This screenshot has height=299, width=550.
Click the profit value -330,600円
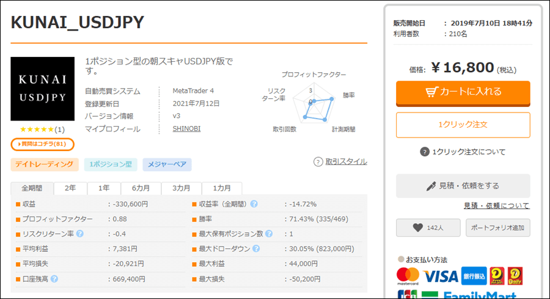point(130,204)
